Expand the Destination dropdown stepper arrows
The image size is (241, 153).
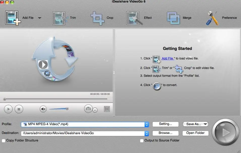(147, 133)
